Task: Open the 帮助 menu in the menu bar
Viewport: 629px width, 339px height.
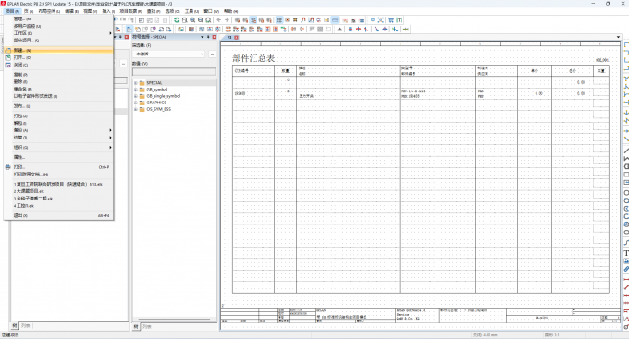Action: [x=230, y=11]
